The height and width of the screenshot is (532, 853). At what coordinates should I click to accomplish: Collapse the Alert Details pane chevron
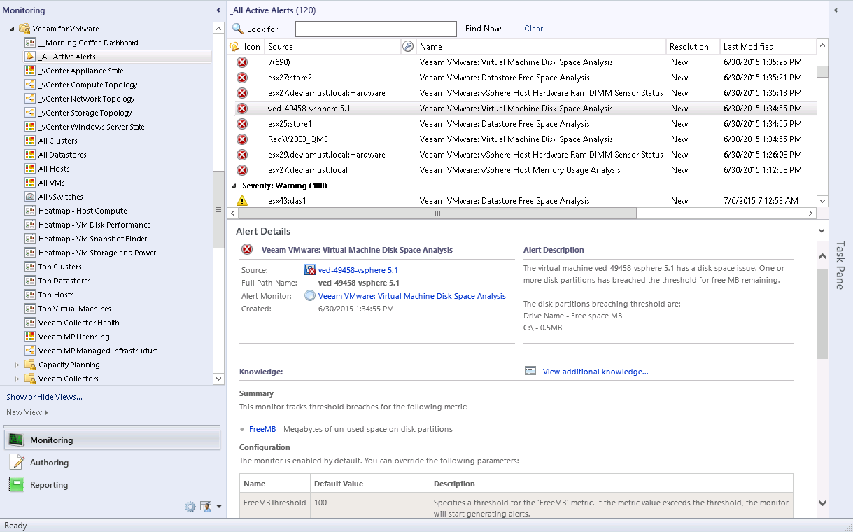point(822,231)
